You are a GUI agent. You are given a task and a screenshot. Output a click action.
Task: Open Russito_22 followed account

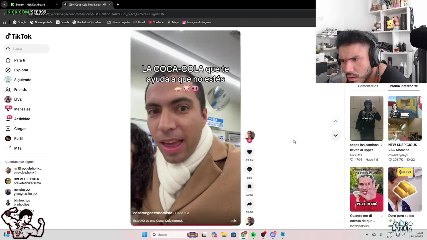coord(21,192)
